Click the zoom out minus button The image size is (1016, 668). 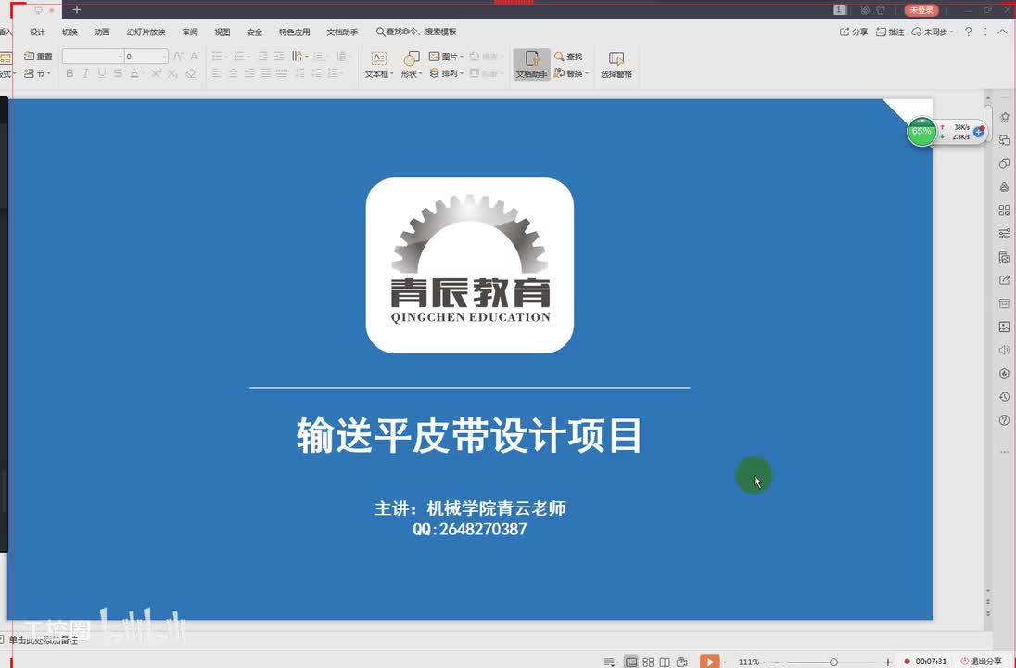coord(777,662)
